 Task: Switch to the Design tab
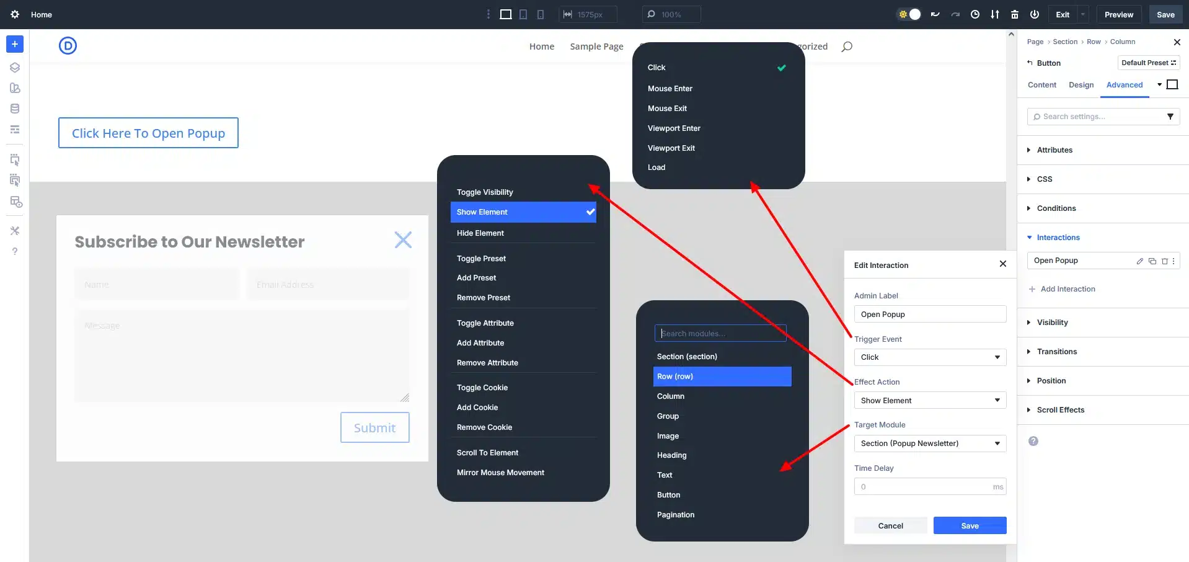[1081, 85]
